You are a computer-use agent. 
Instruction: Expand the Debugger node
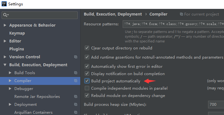(x=10, y=89)
